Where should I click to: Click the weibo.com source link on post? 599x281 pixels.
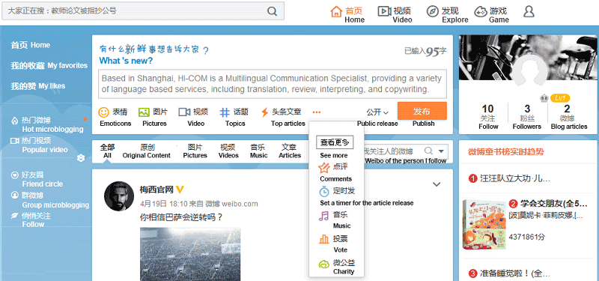click(x=240, y=204)
